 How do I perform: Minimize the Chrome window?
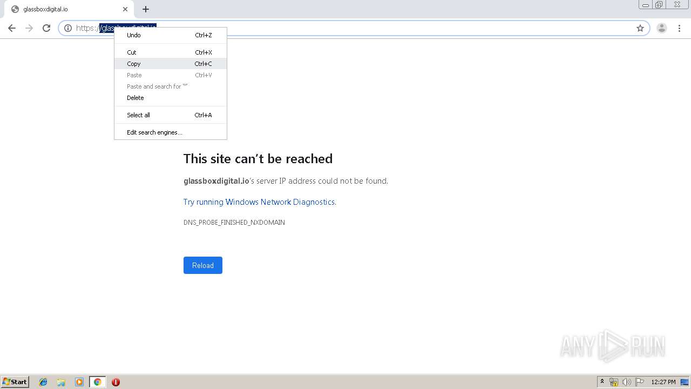tap(646, 5)
